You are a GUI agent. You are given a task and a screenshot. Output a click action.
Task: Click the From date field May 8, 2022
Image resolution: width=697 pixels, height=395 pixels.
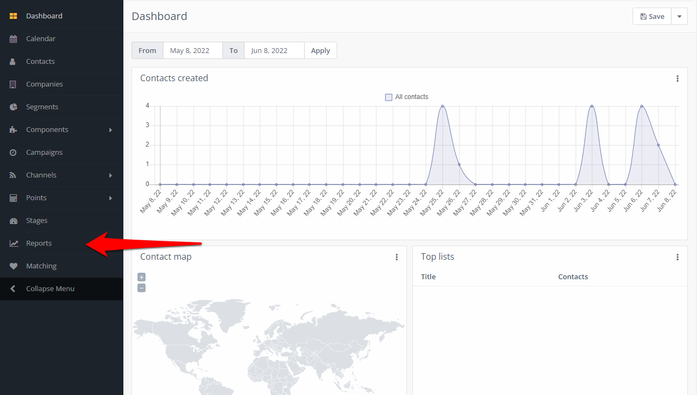193,50
